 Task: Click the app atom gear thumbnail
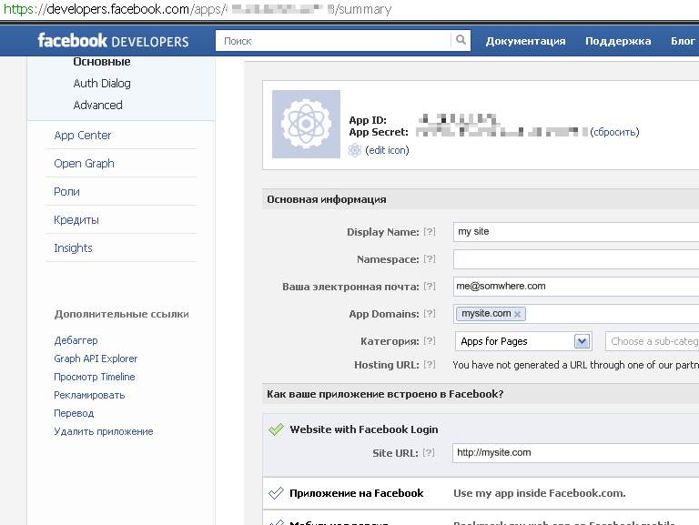click(306, 124)
